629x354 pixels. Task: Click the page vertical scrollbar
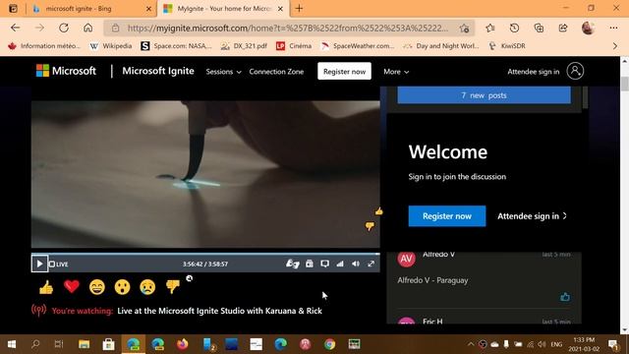pos(625,84)
